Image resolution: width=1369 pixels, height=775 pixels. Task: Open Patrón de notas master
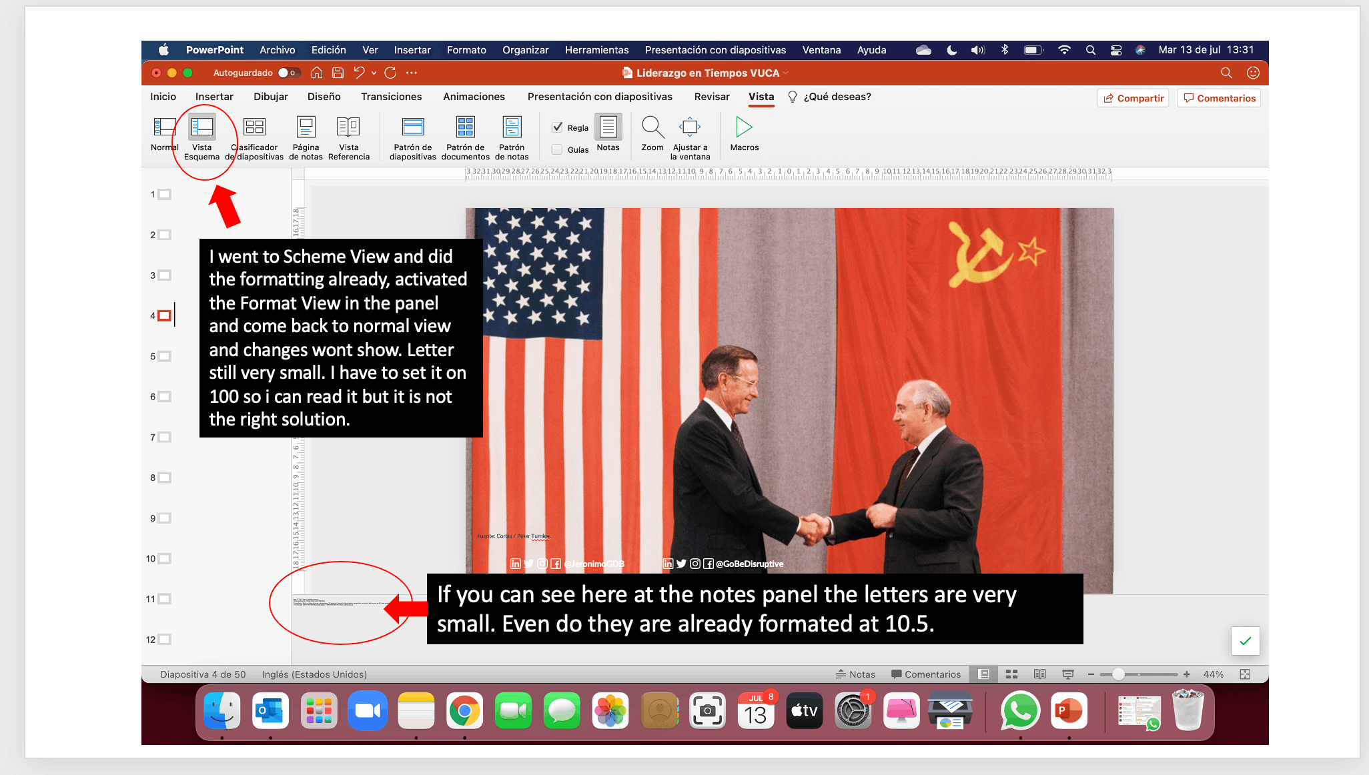[512, 137]
